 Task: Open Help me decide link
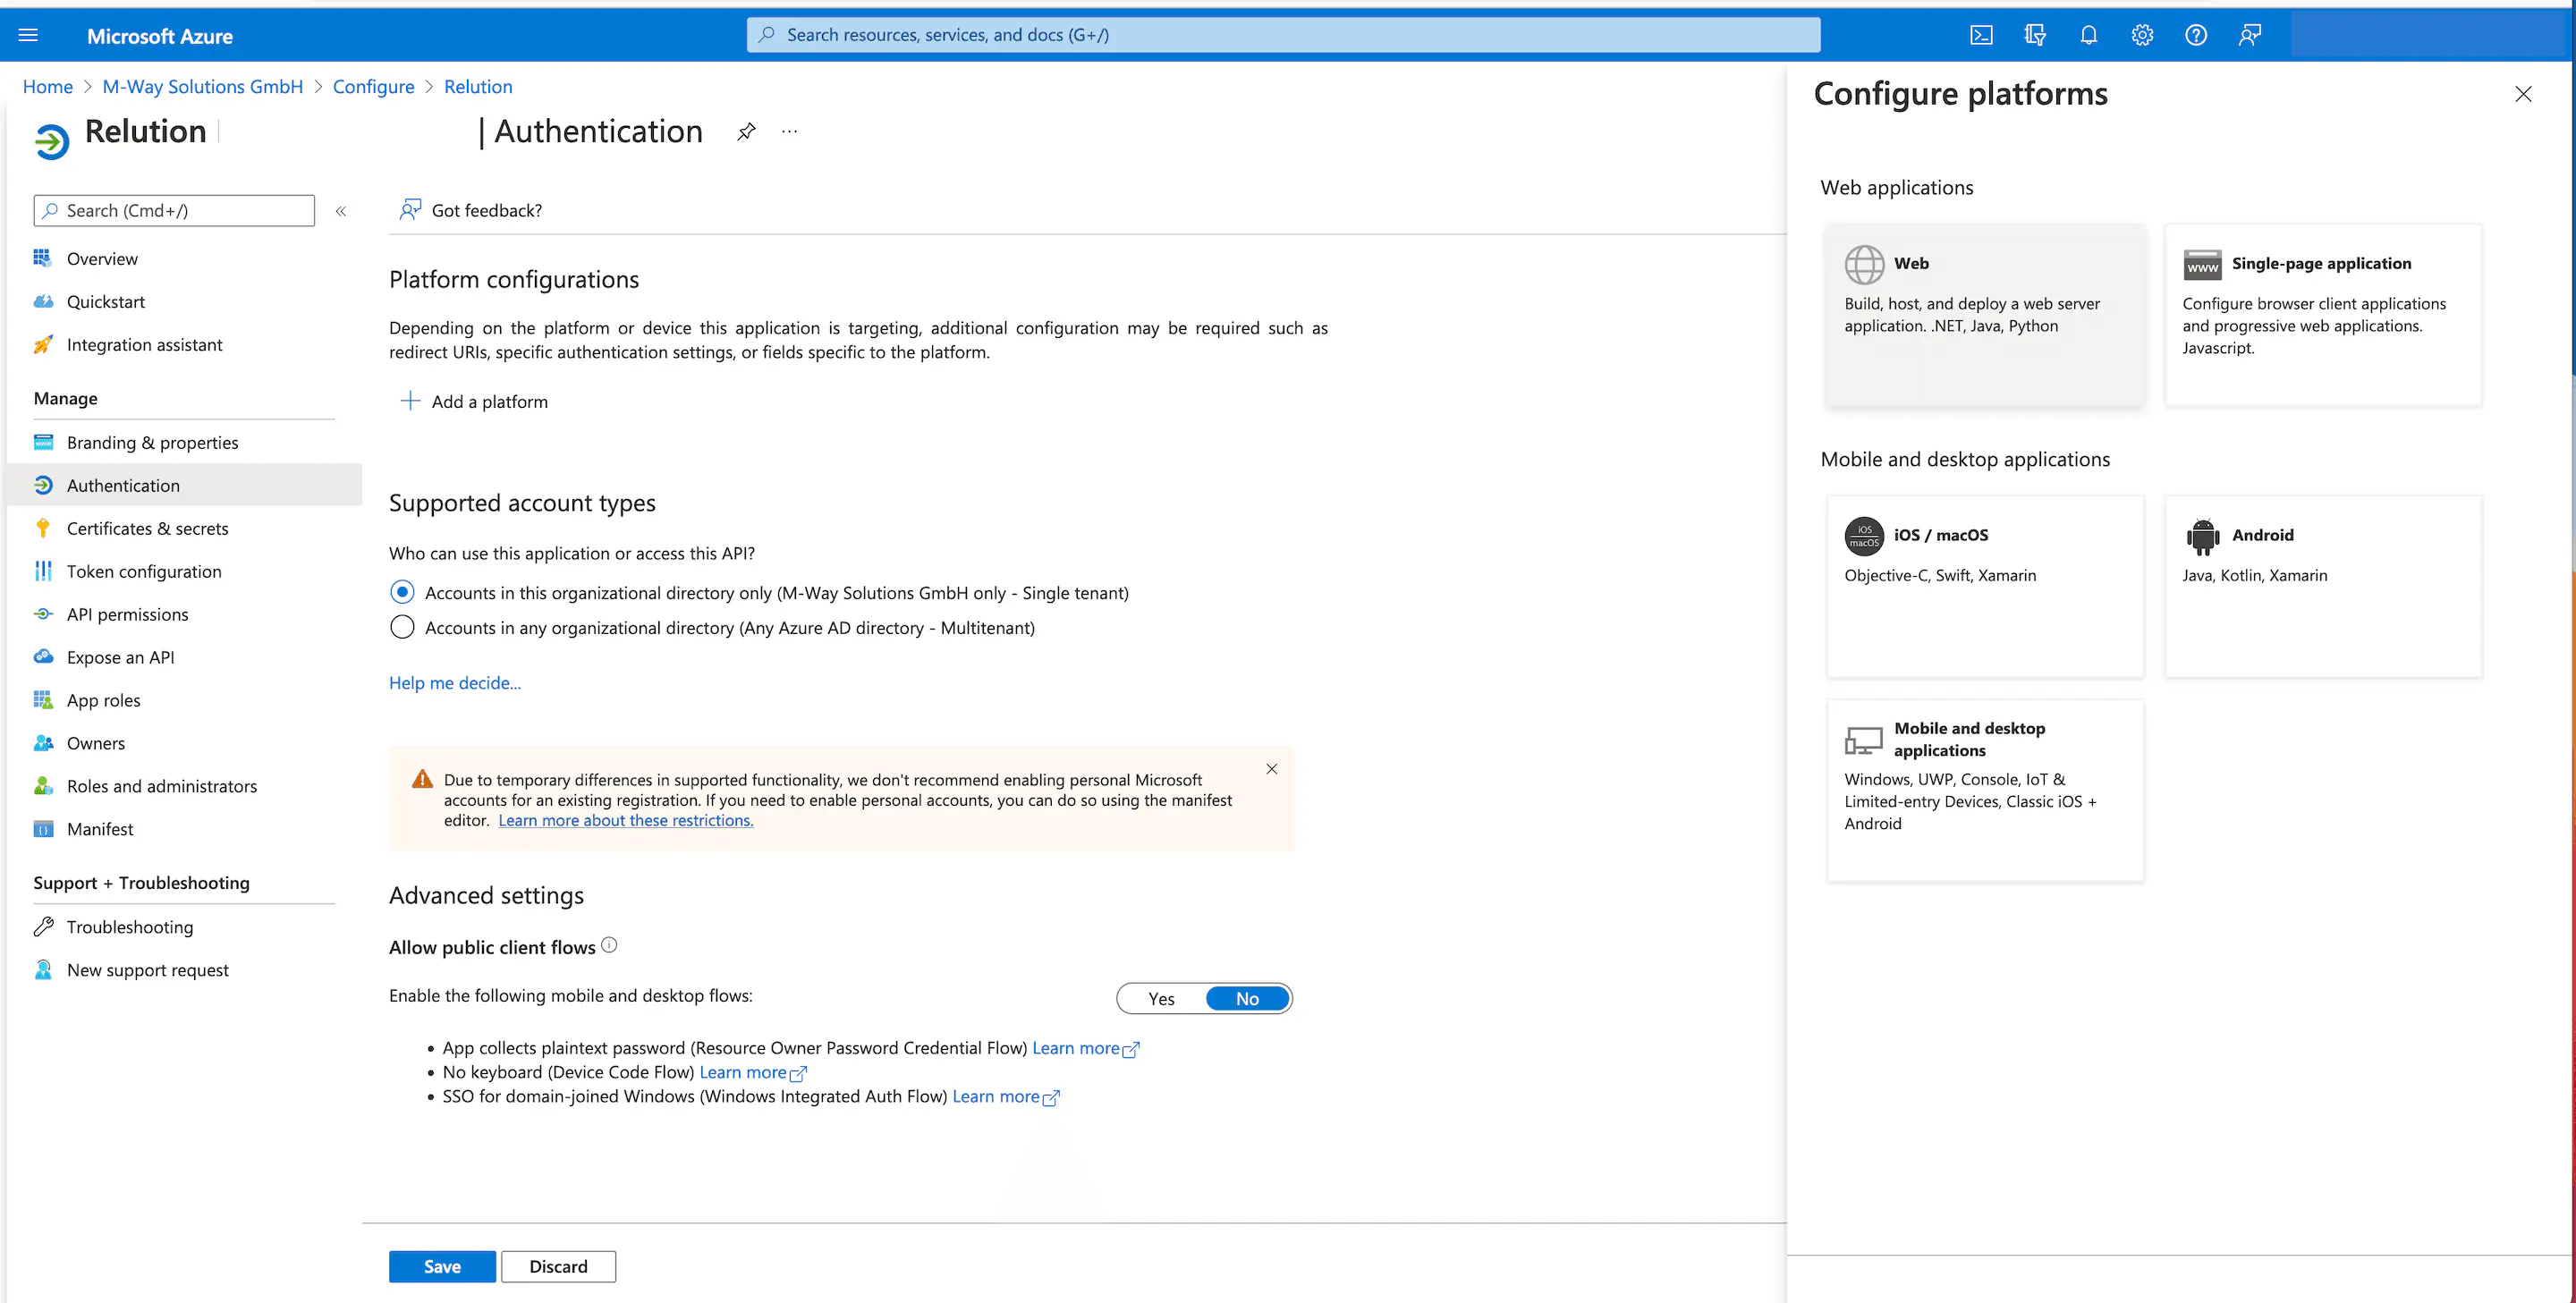coord(454,683)
